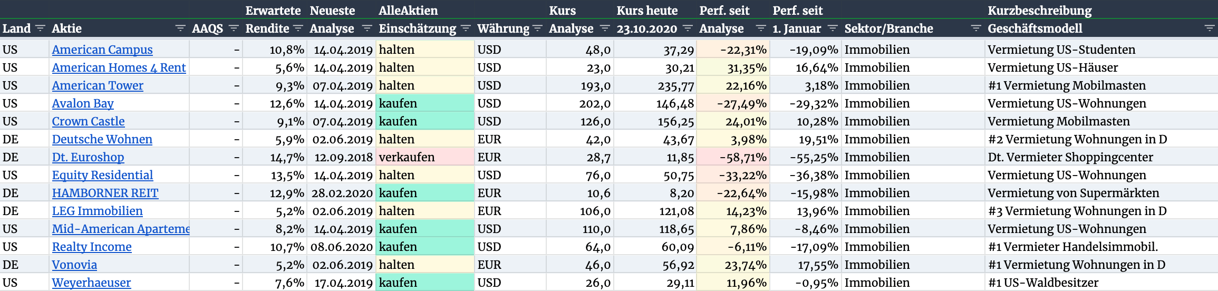Viewport: 1218px width, 291px height.
Task: Open the Land column filter icon
Action: coord(40,28)
